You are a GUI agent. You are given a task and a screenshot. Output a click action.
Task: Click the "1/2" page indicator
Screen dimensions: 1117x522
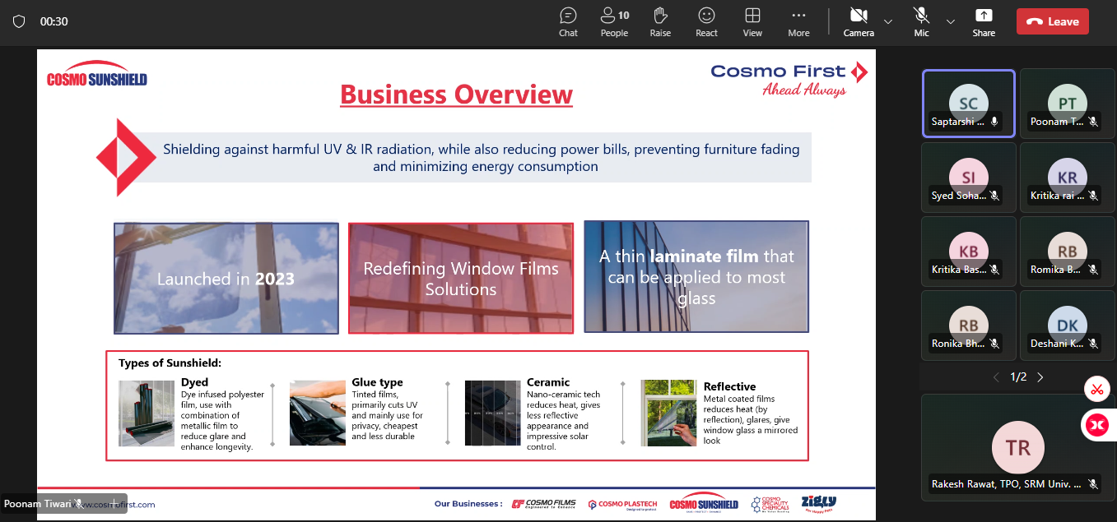(1018, 377)
